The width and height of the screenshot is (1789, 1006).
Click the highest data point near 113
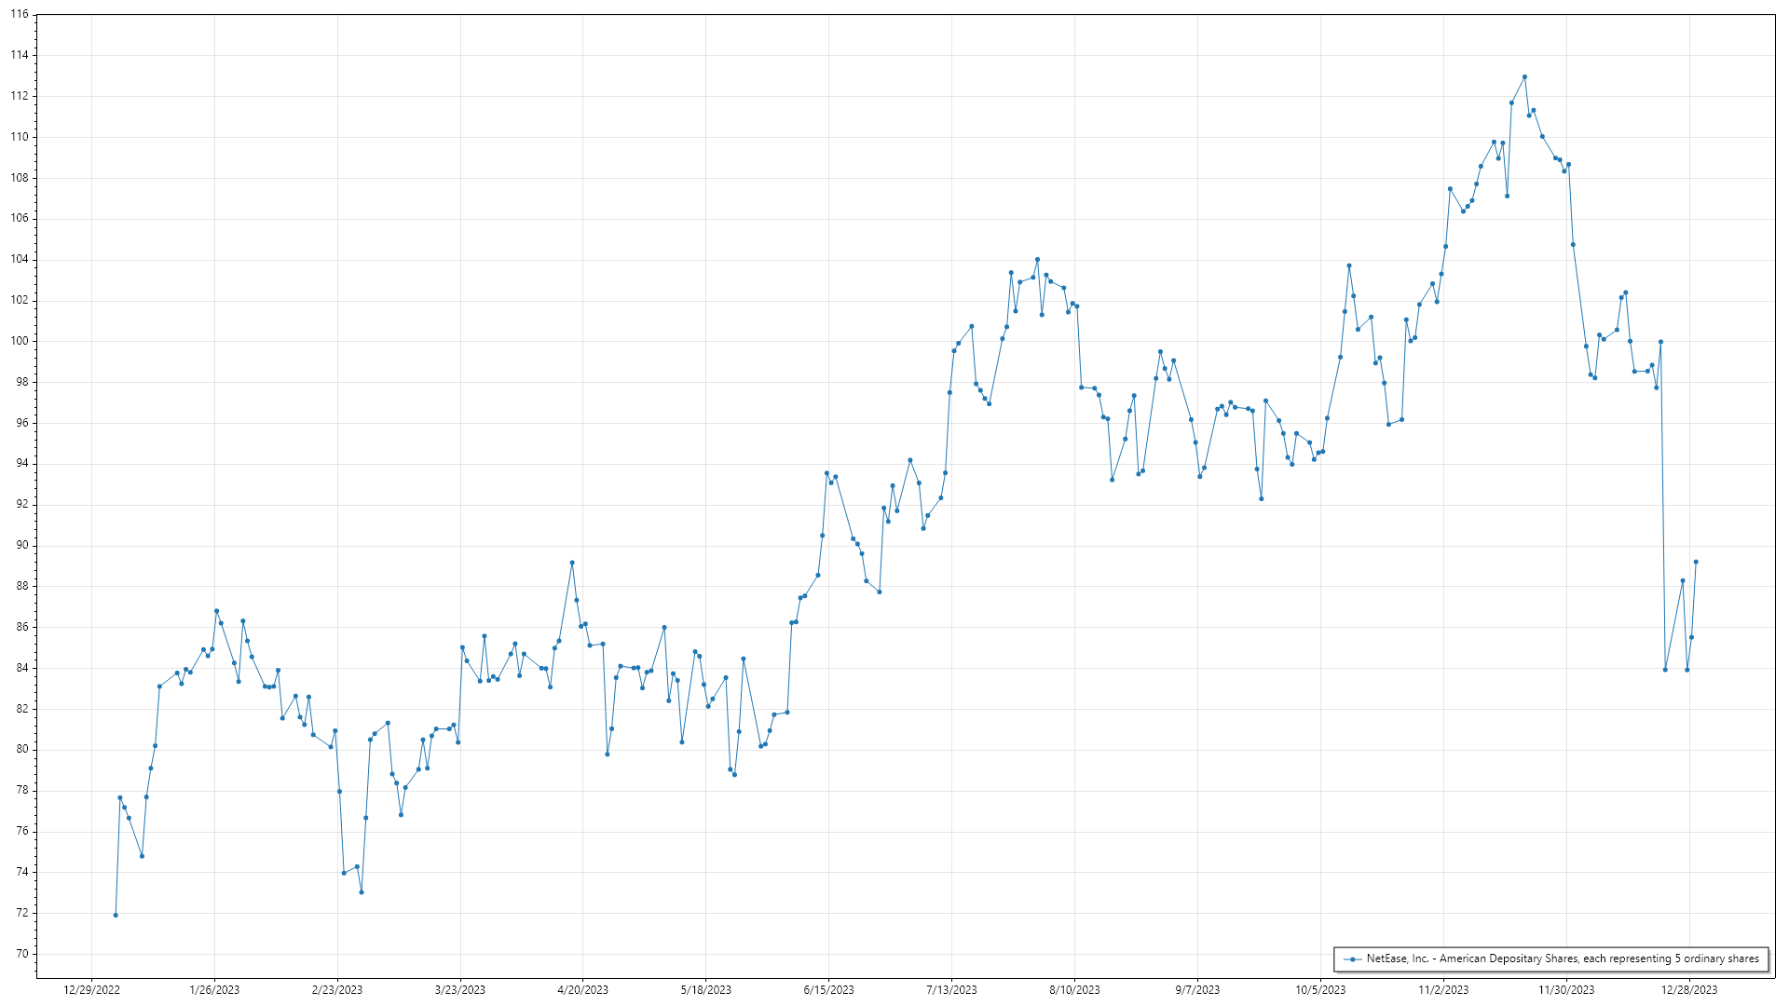coord(1524,77)
